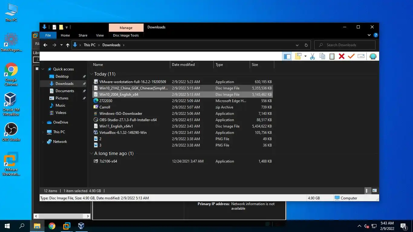Click the envelope Properties icon in the toolbar

coord(361,56)
